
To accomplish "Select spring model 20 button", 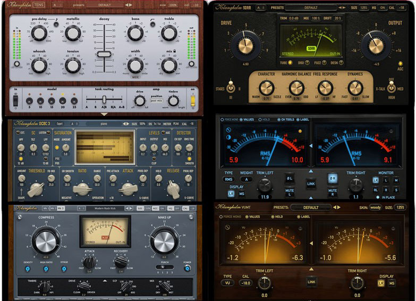I will coord(63,99).
